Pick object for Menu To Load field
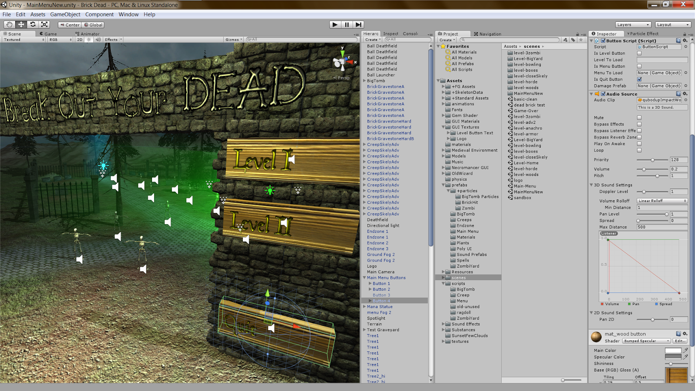 click(x=686, y=73)
